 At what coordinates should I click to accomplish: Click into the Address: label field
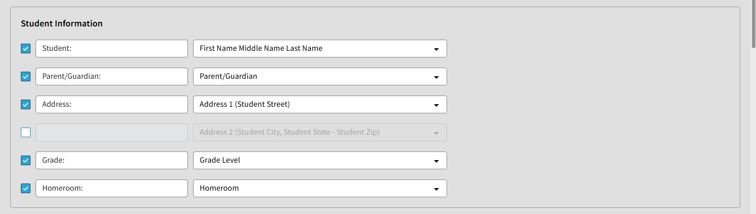(112, 105)
